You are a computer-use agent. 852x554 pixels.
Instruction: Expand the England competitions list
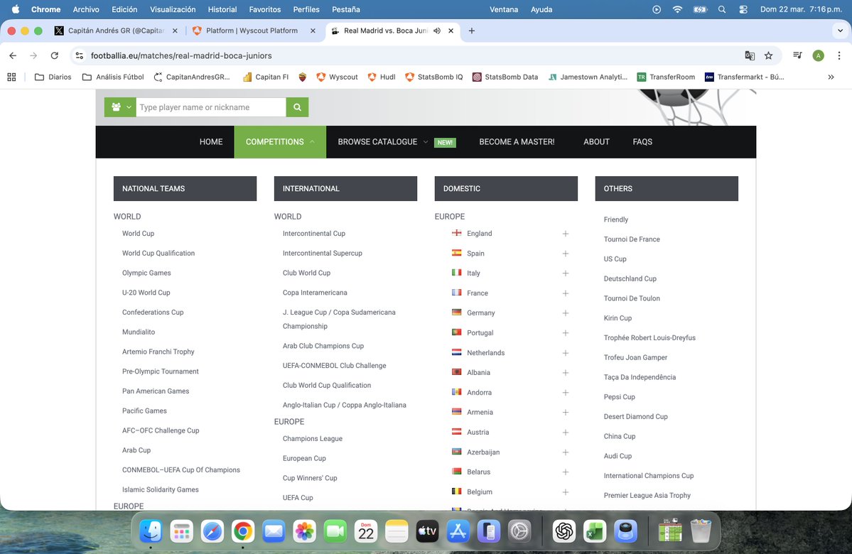[565, 234]
